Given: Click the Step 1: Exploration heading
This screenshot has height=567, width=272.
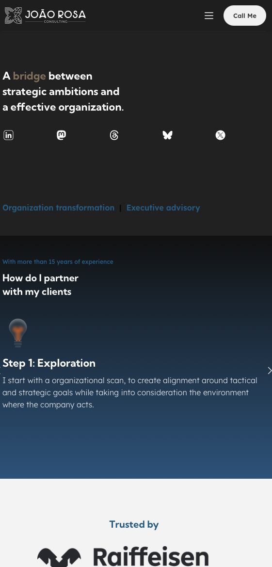Looking at the screenshot, I should click(x=49, y=363).
